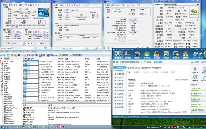206x129 pixels.
Task: Click AIDA64 green up arrow icon
Action: pos(8,55)
